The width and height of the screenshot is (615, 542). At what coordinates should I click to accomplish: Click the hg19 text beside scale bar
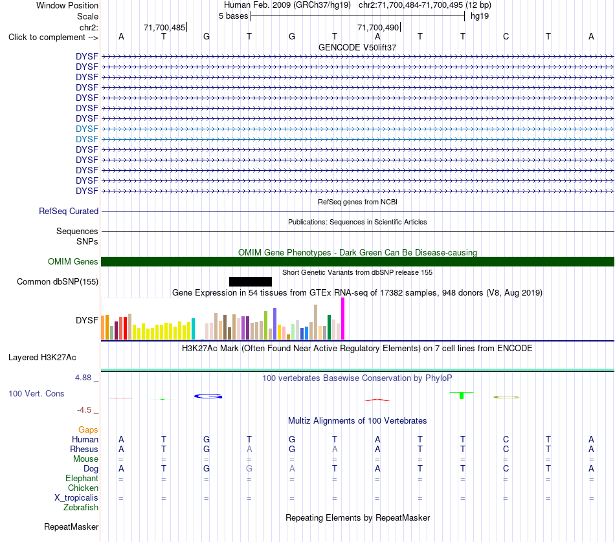pos(480,16)
